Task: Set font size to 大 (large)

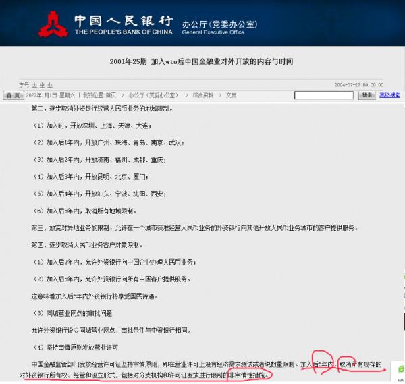Action: coord(34,85)
